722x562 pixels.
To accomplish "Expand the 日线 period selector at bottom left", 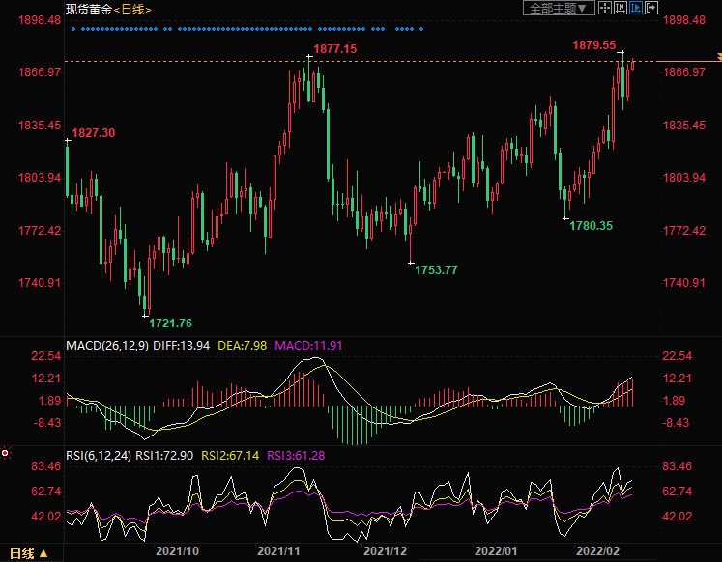I will [23, 553].
